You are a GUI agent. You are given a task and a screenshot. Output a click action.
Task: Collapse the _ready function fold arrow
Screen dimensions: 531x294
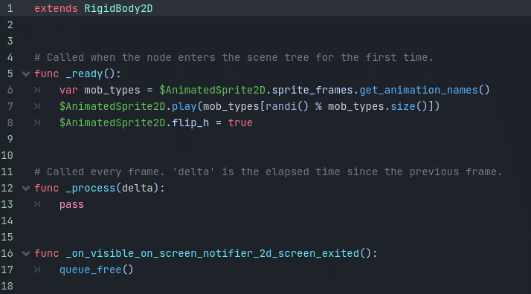click(26, 73)
